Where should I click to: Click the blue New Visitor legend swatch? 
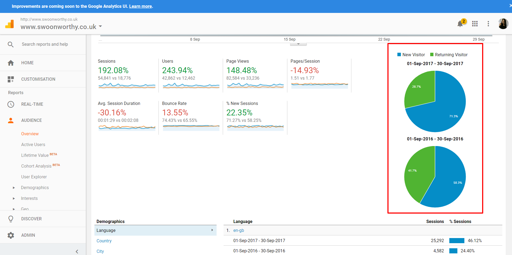[399, 55]
